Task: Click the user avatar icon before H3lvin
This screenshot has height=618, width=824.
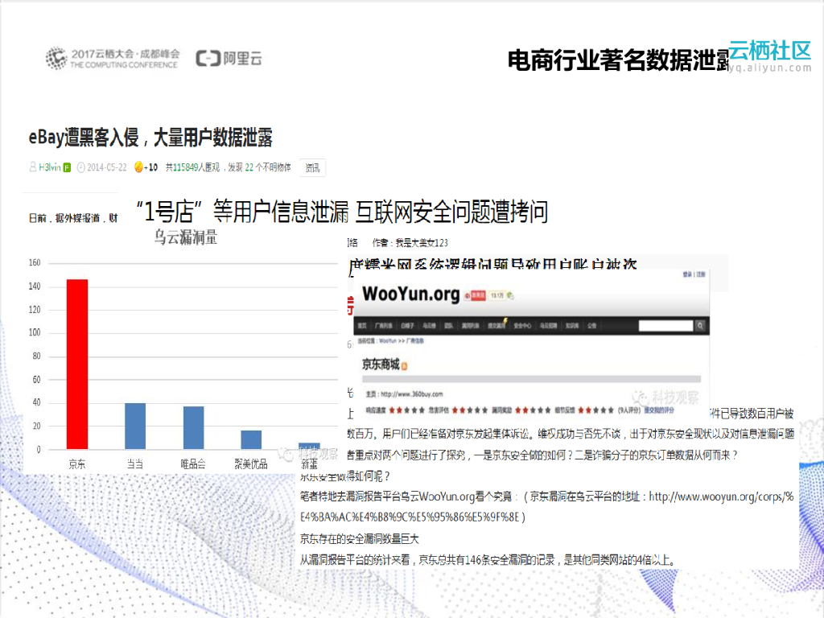Action: click(x=32, y=167)
